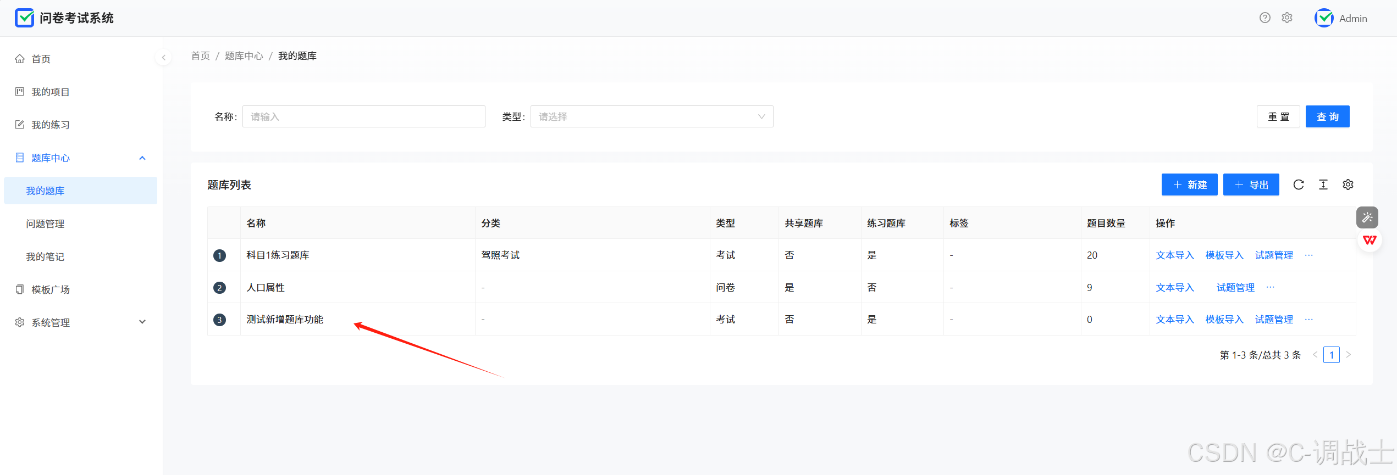The width and height of the screenshot is (1397, 475).
Task: Click the 系统管理 gear icon
Action: (20, 322)
